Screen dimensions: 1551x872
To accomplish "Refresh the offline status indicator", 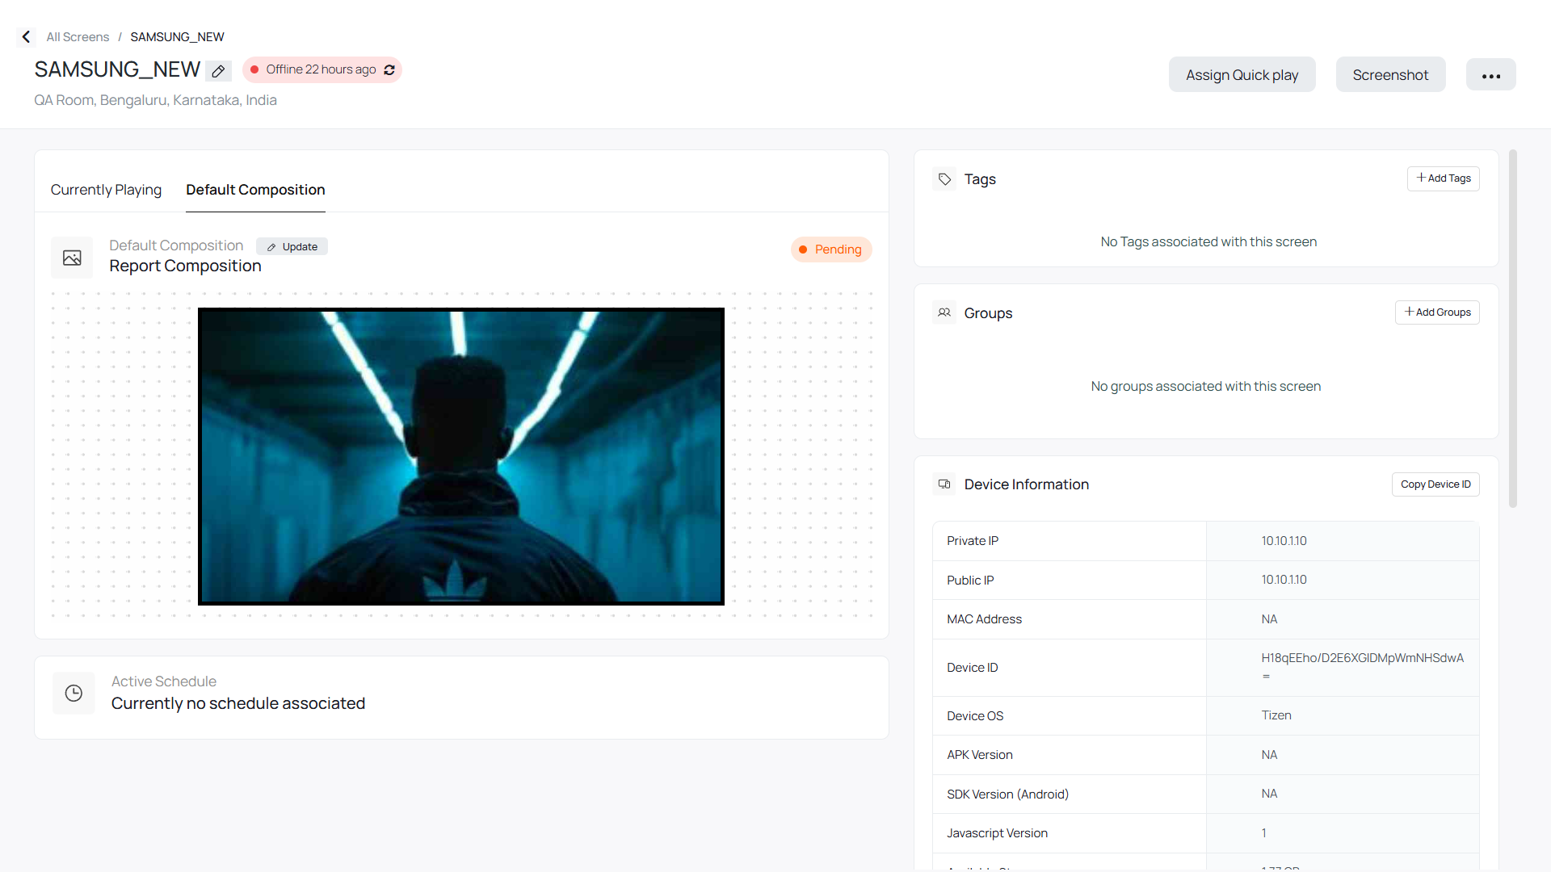I will coord(389,69).
